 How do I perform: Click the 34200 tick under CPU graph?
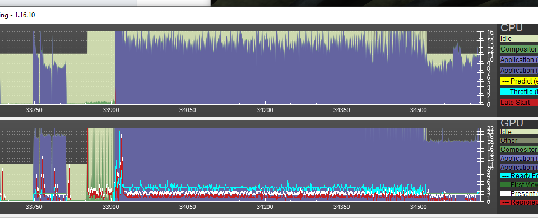(265, 110)
